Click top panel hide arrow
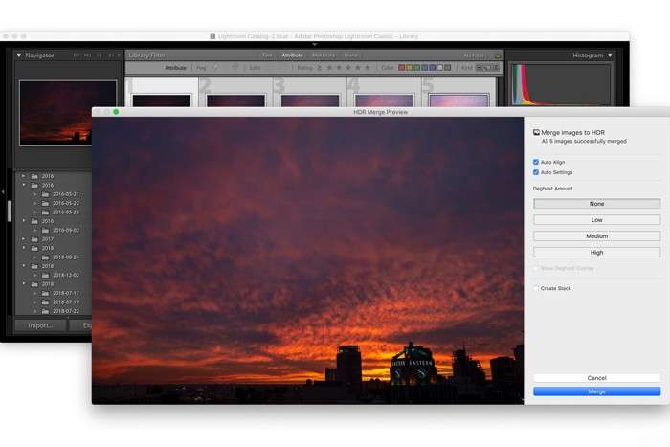Viewport: 670px width, 447px height. [x=315, y=44]
